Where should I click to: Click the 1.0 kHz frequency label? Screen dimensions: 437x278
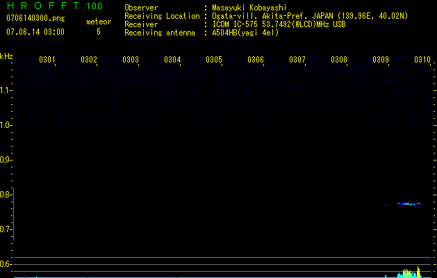[6, 125]
